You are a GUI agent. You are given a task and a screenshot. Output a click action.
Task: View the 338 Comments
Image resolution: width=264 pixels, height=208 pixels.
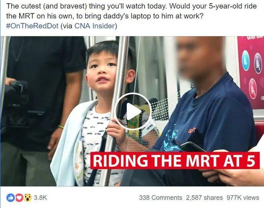click(160, 198)
